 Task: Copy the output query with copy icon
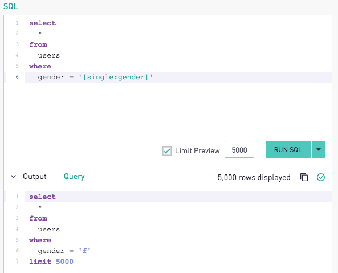click(304, 177)
